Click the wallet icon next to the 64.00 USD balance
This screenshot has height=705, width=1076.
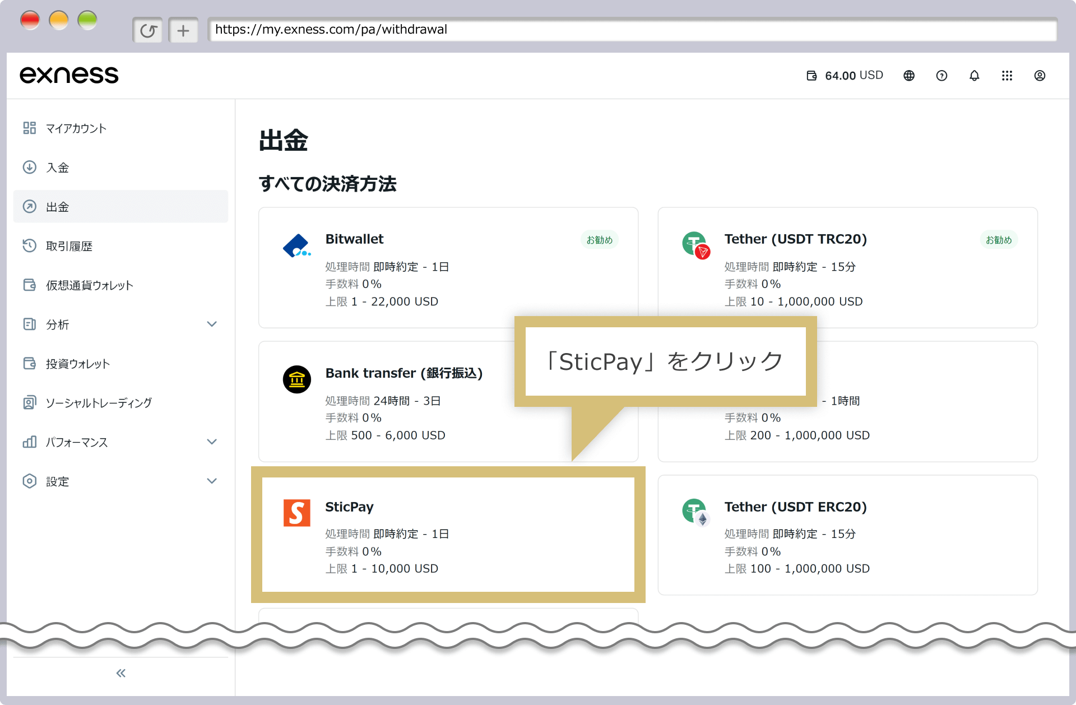[x=811, y=76]
